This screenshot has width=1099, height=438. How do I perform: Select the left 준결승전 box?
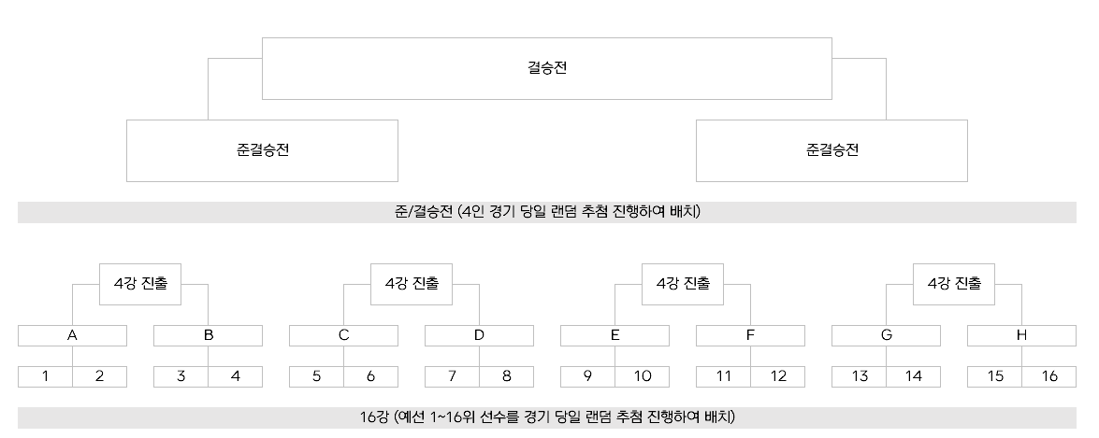point(262,150)
